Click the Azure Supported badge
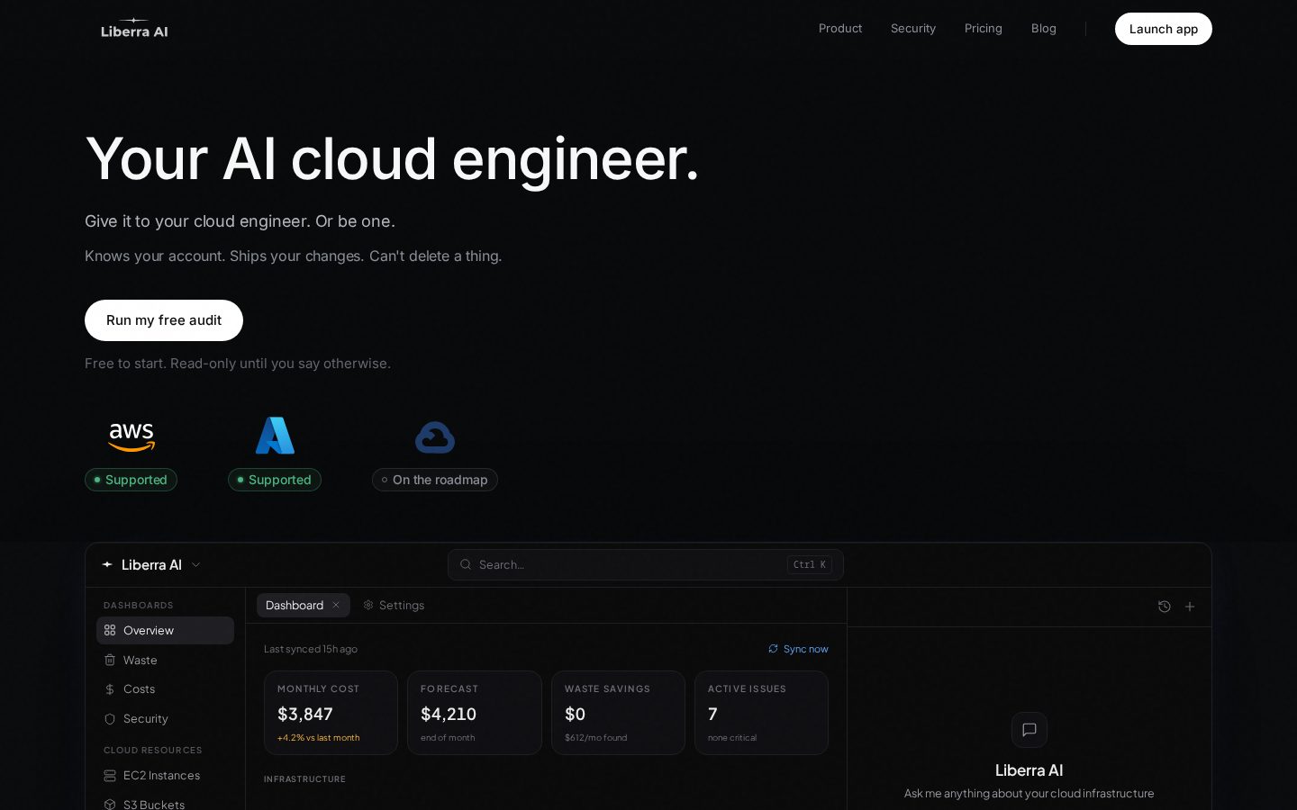This screenshot has height=810, width=1297. tap(275, 480)
